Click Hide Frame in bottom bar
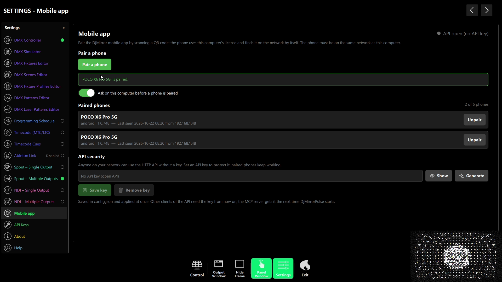Viewport: 502px width, 282px height. pyautogui.click(x=240, y=268)
